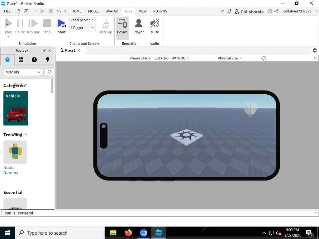Click the Toolbox vertical scrollbar
This screenshot has height=239, width=319.
[x=52, y=86]
